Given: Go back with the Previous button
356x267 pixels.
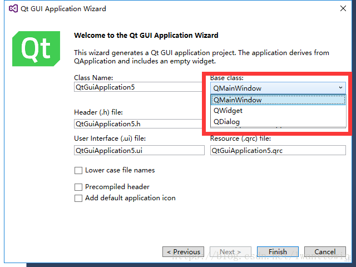Looking at the screenshot, I should click(x=183, y=252).
